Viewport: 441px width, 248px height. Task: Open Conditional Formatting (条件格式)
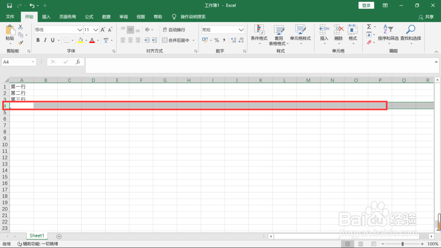(259, 34)
